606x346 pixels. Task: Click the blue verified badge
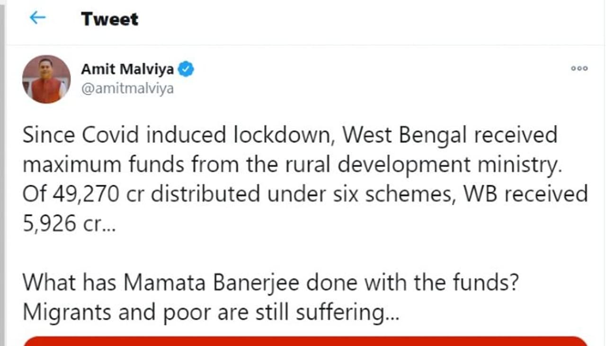click(x=186, y=70)
